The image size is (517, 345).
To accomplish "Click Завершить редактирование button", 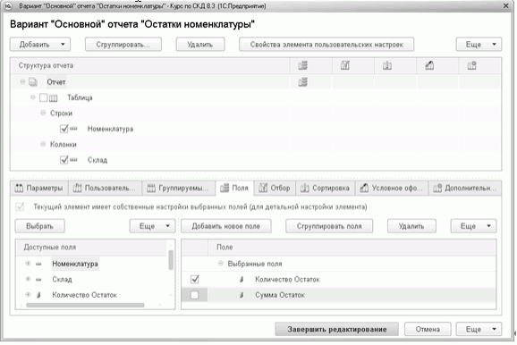I will (337, 329).
